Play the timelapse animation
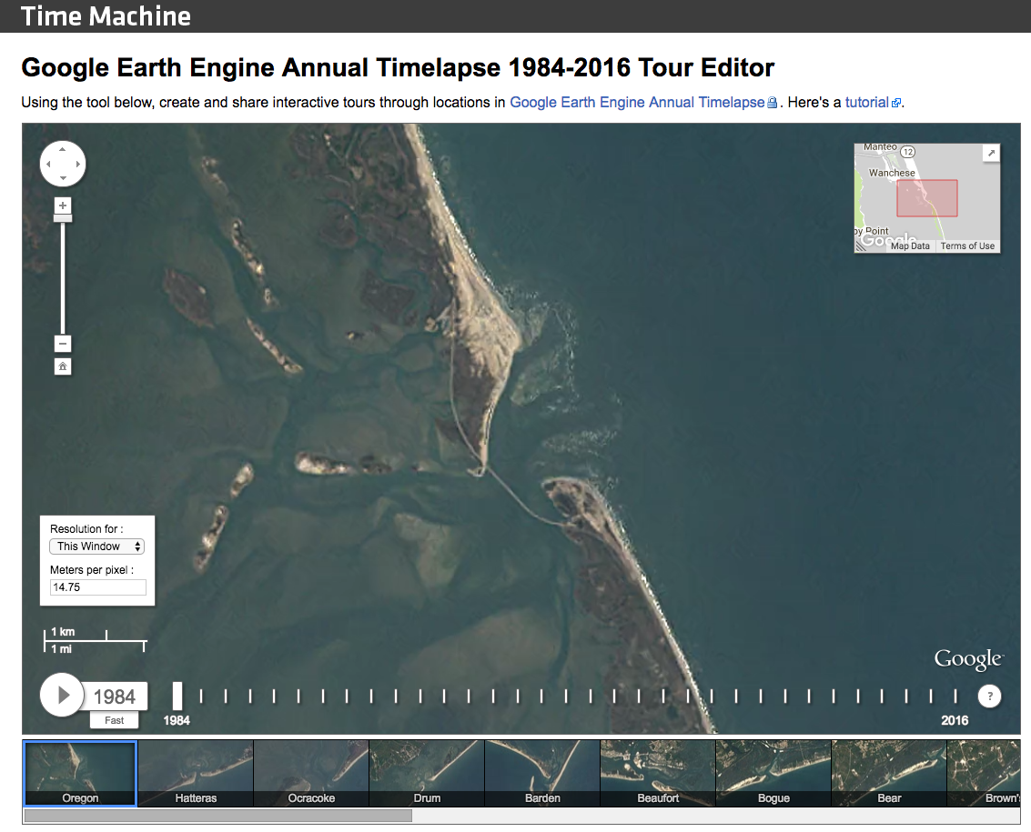 coord(62,696)
